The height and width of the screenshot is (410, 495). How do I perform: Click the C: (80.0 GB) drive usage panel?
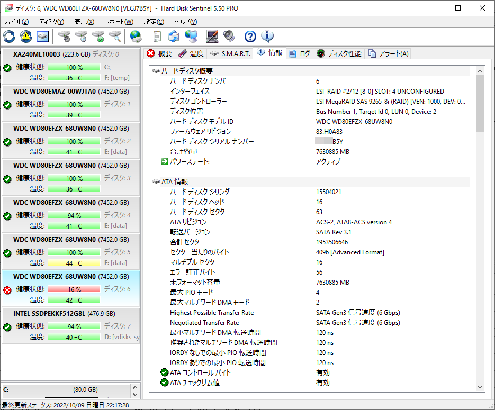point(66,391)
